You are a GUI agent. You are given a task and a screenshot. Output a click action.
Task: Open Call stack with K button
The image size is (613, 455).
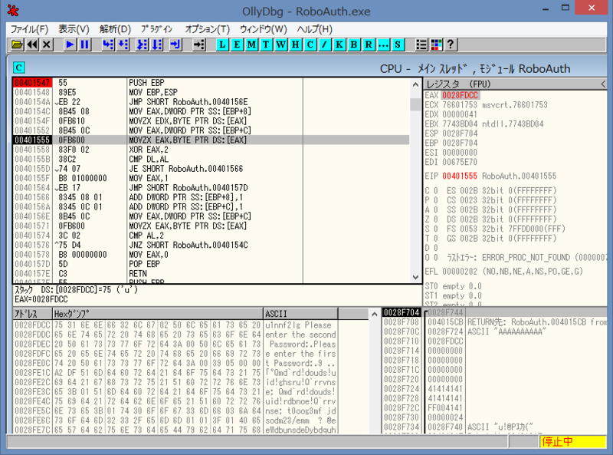339,45
